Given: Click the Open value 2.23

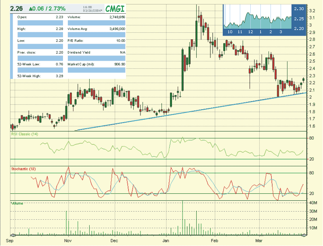Looking at the screenshot, I should 59,17.
